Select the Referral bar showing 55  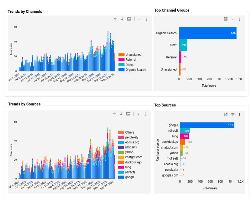[x=180, y=57]
